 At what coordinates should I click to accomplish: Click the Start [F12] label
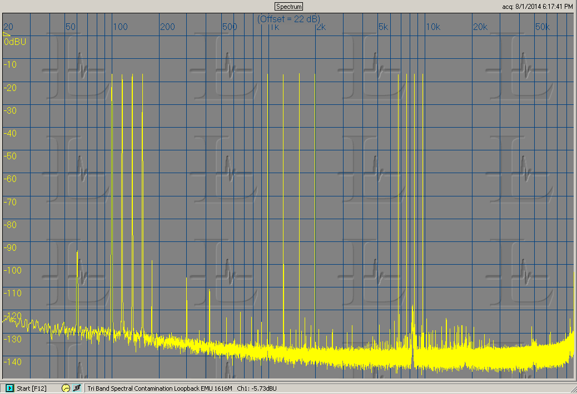(x=32, y=388)
